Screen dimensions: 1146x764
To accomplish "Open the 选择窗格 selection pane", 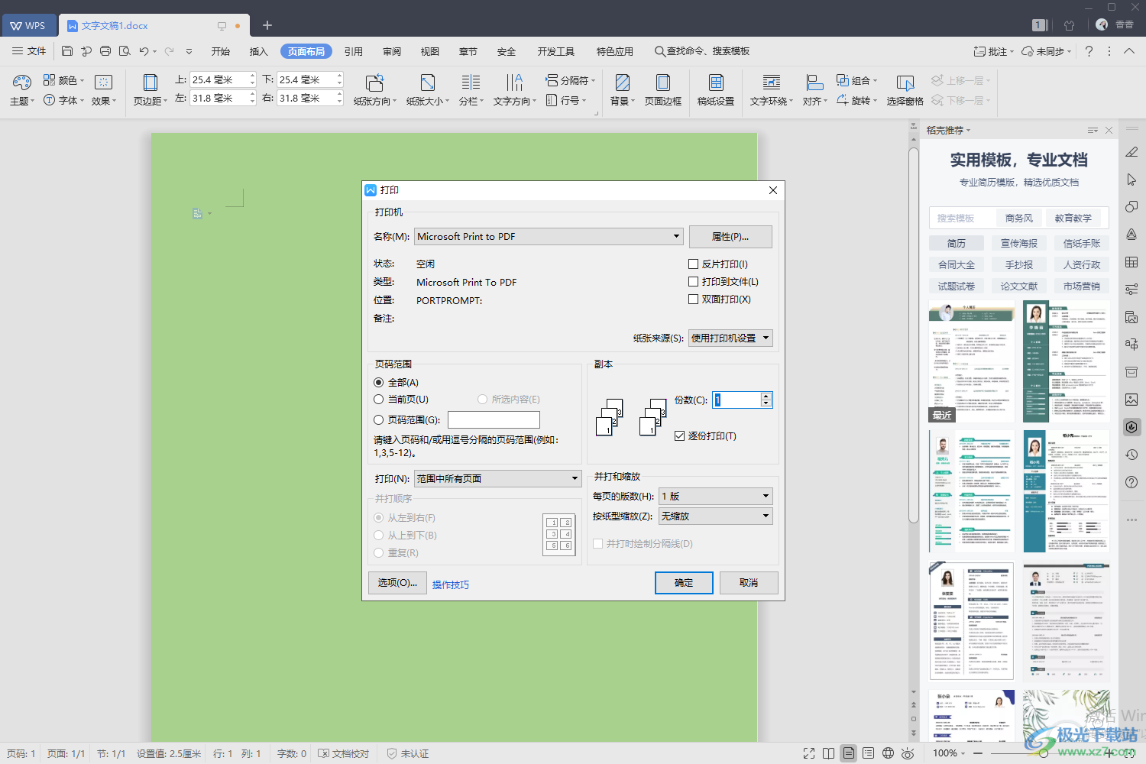I will (905, 83).
